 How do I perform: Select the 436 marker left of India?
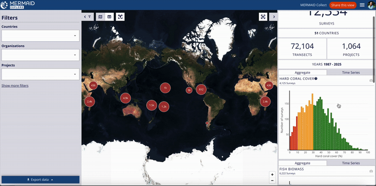(x=93, y=85)
